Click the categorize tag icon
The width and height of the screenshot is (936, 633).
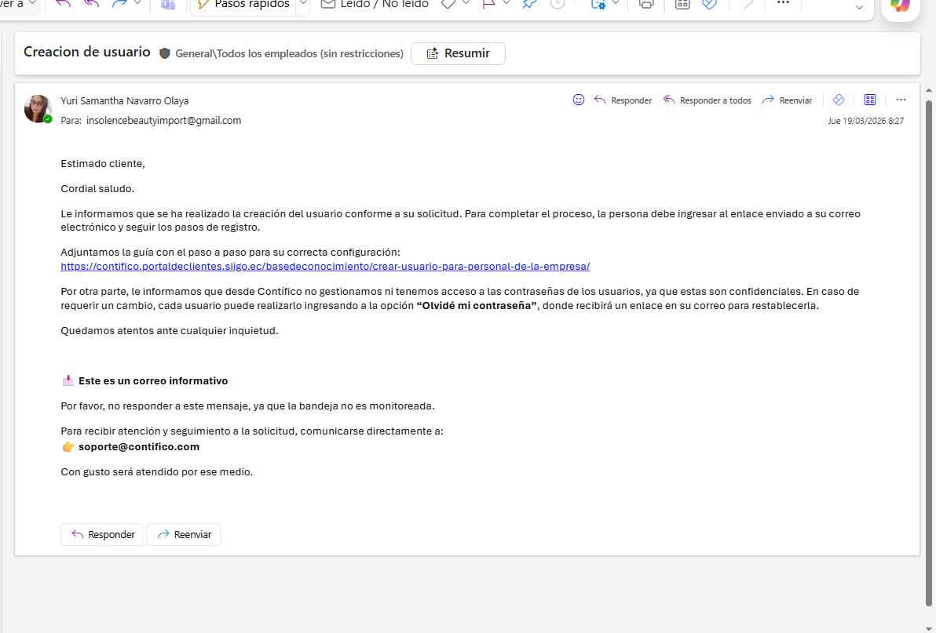pyautogui.click(x=448, y=4)
